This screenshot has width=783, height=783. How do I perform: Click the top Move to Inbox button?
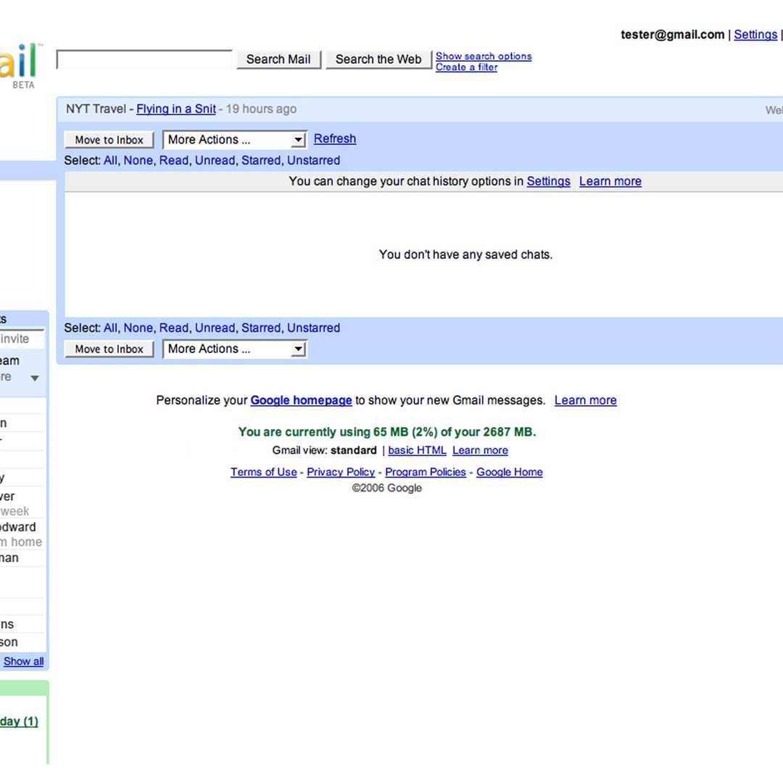[x=109, y=140]
